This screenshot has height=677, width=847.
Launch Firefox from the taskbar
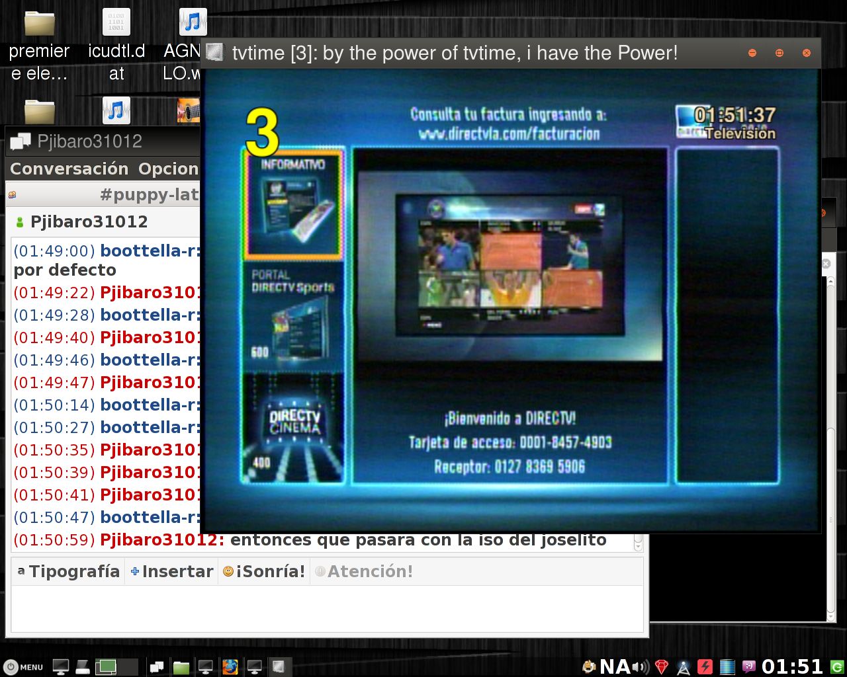[x=230, y=667]
